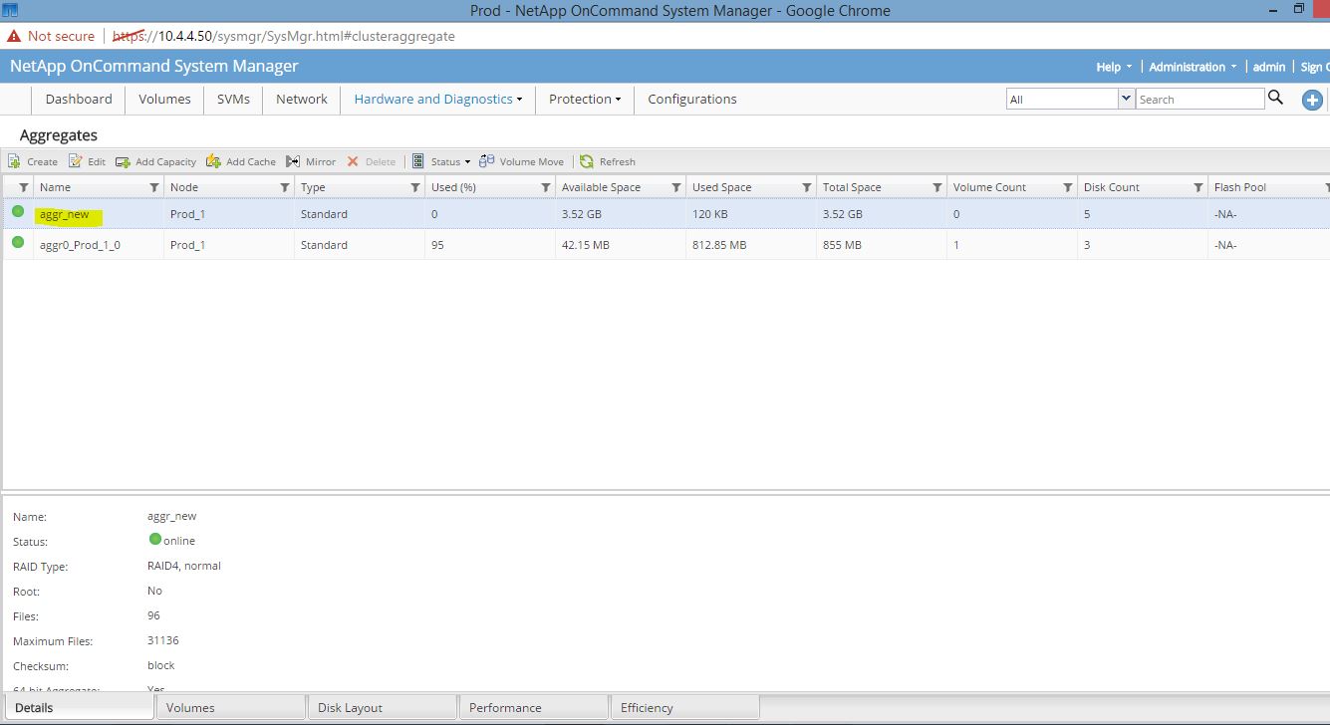Switch to the Performance tab
Screen dimensions: 1330x725
(x=503, y=707)
